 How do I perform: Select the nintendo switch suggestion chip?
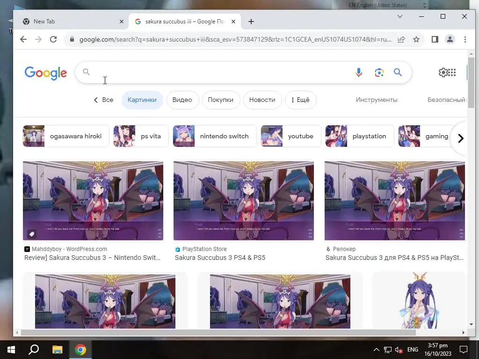coord(215,136)
